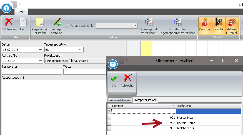The image size is (243, 135).
Task: Switch to the Personalstamm tab
Action: pyautogui.click(x=119, y=100)
